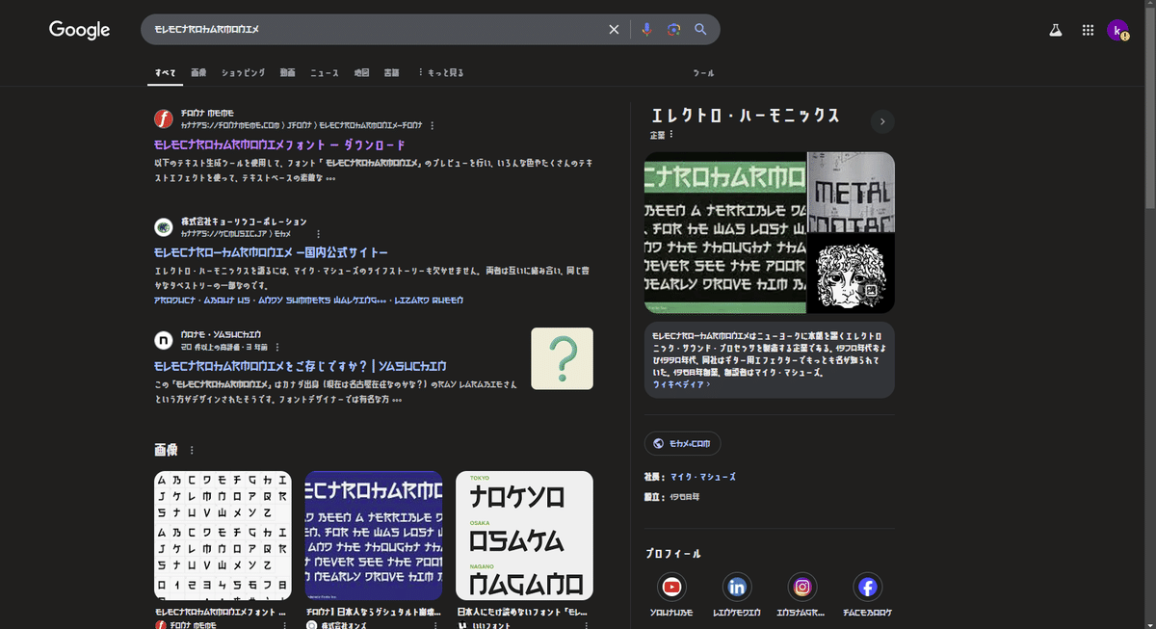This screenshot has width=1156, height=629.
Task: Clear the search query with the X icon
Action: tap(614, 29)
